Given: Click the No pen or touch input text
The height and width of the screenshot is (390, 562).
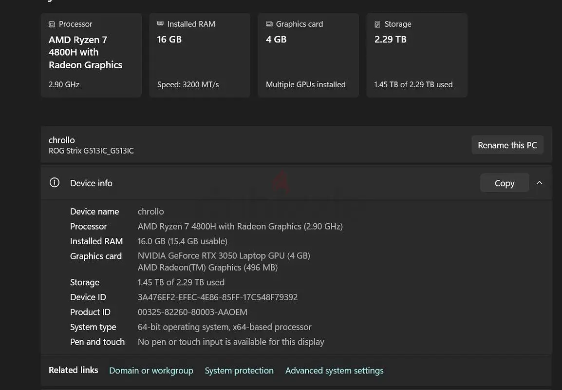Looking at the screenshot, I should tap(231, 342).
